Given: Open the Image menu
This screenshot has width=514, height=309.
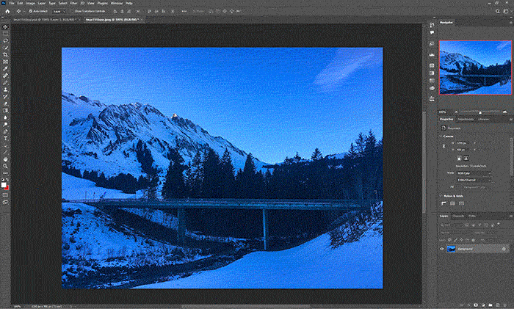Looking at the screenshot, I should pyautogui.click(x=30, y=3).
